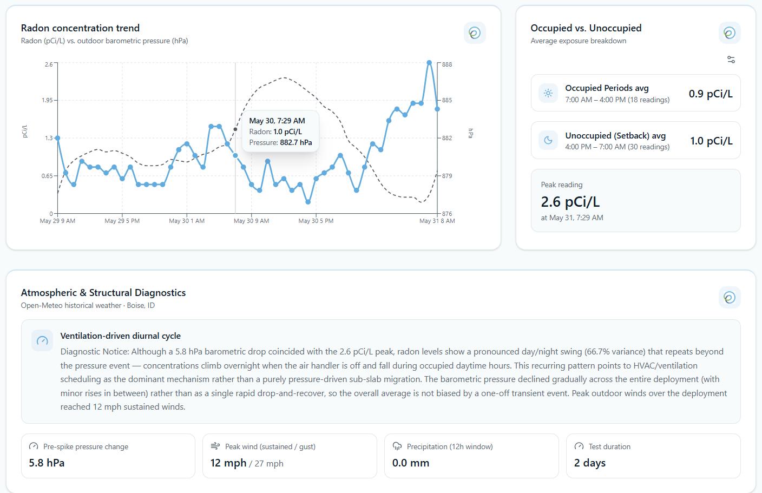
Task: Click the "2.6 pCi/L" peak reading value
Action: pos(570,202)
